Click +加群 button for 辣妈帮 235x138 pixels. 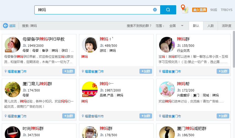click(223, 116)
